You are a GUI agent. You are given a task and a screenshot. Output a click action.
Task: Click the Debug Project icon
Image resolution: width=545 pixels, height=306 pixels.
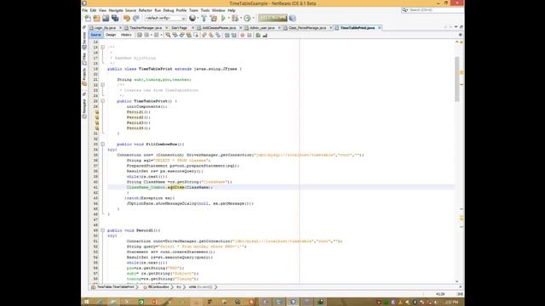point(235,18)
